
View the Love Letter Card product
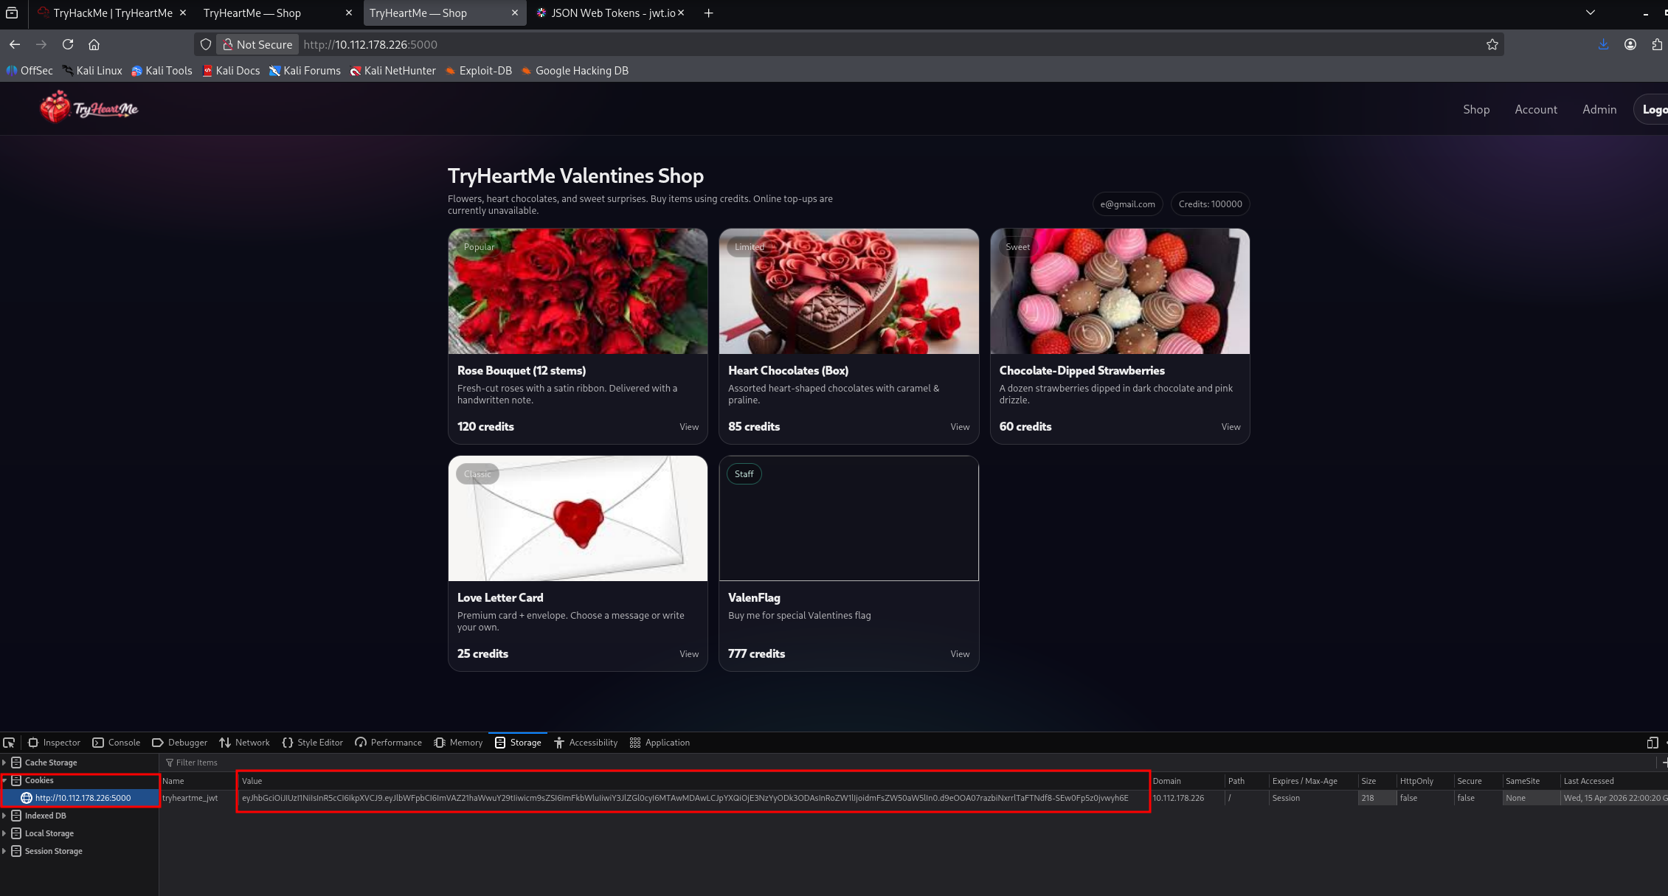click(x=689, y=654)
